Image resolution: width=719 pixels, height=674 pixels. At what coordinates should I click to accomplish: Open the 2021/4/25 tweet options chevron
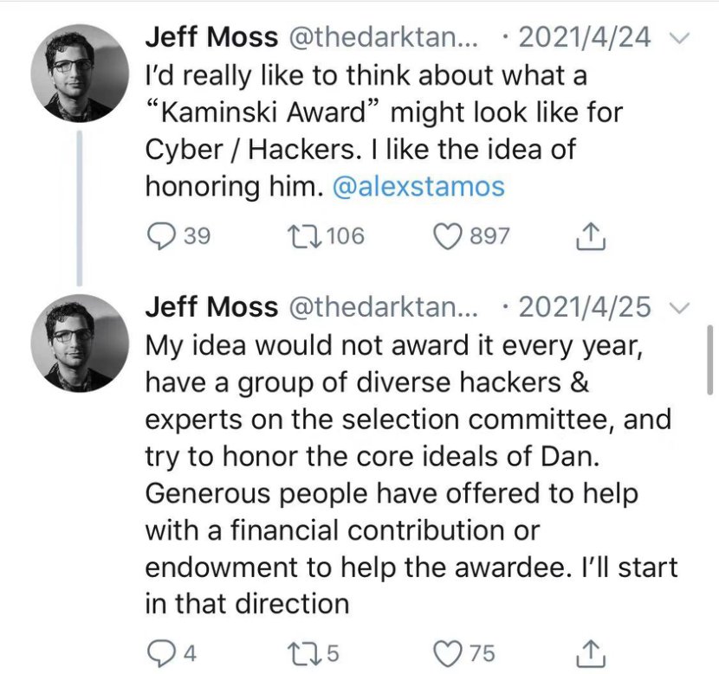point(681,307)
